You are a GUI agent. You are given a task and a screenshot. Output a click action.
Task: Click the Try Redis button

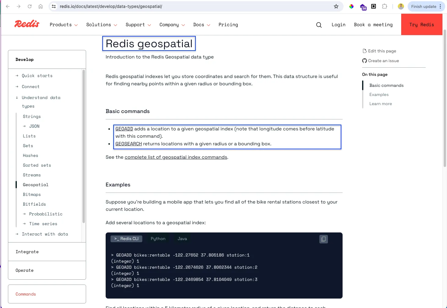[x=422, y=24]
